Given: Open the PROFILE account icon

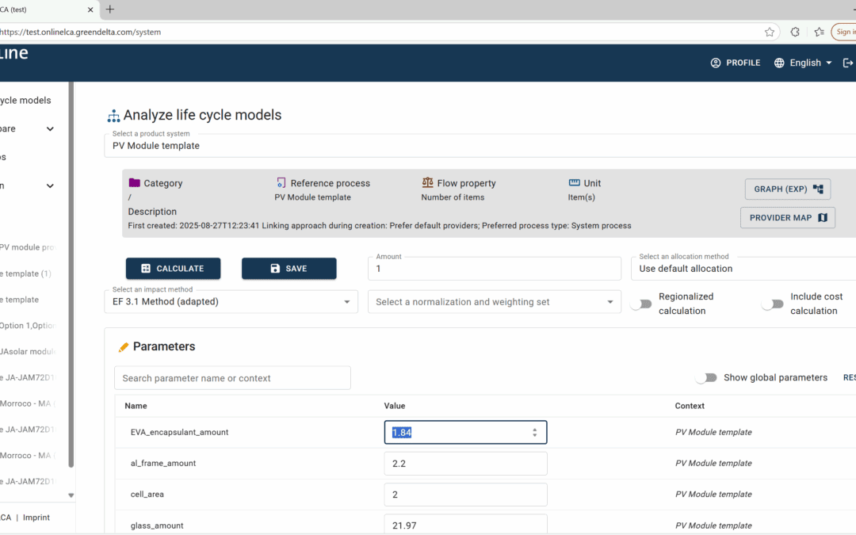Looking at the screenshot, I should coord(716,63).
